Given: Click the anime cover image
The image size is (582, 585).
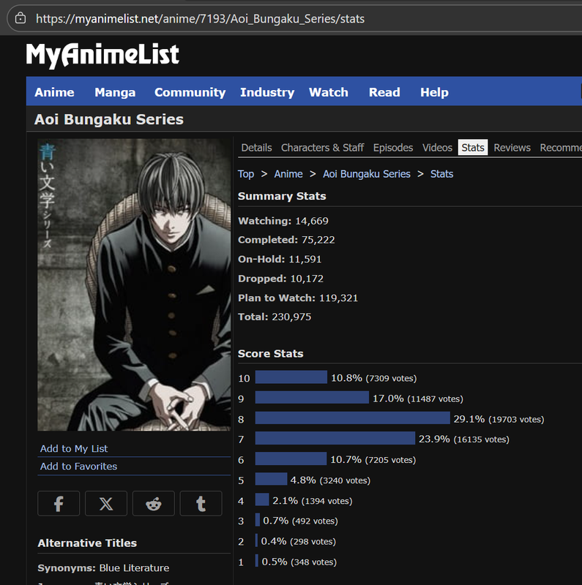Looking at the screenshot, I should coord(134,284).
